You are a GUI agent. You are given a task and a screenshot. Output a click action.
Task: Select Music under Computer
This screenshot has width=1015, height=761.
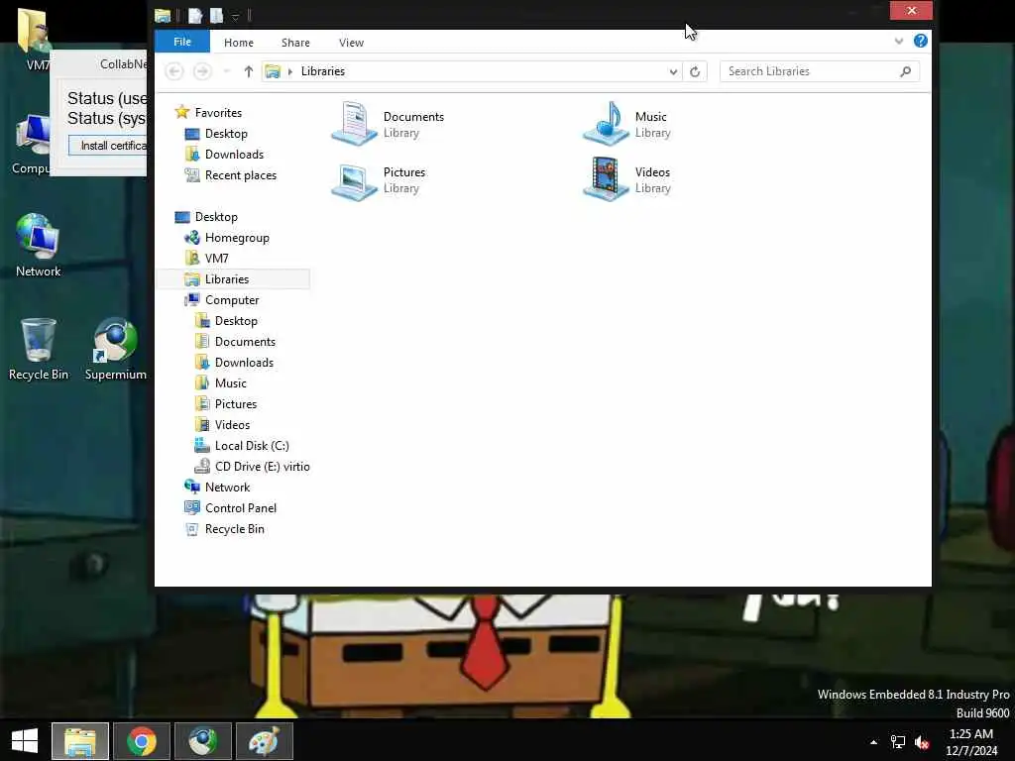[x=230, y=383]
